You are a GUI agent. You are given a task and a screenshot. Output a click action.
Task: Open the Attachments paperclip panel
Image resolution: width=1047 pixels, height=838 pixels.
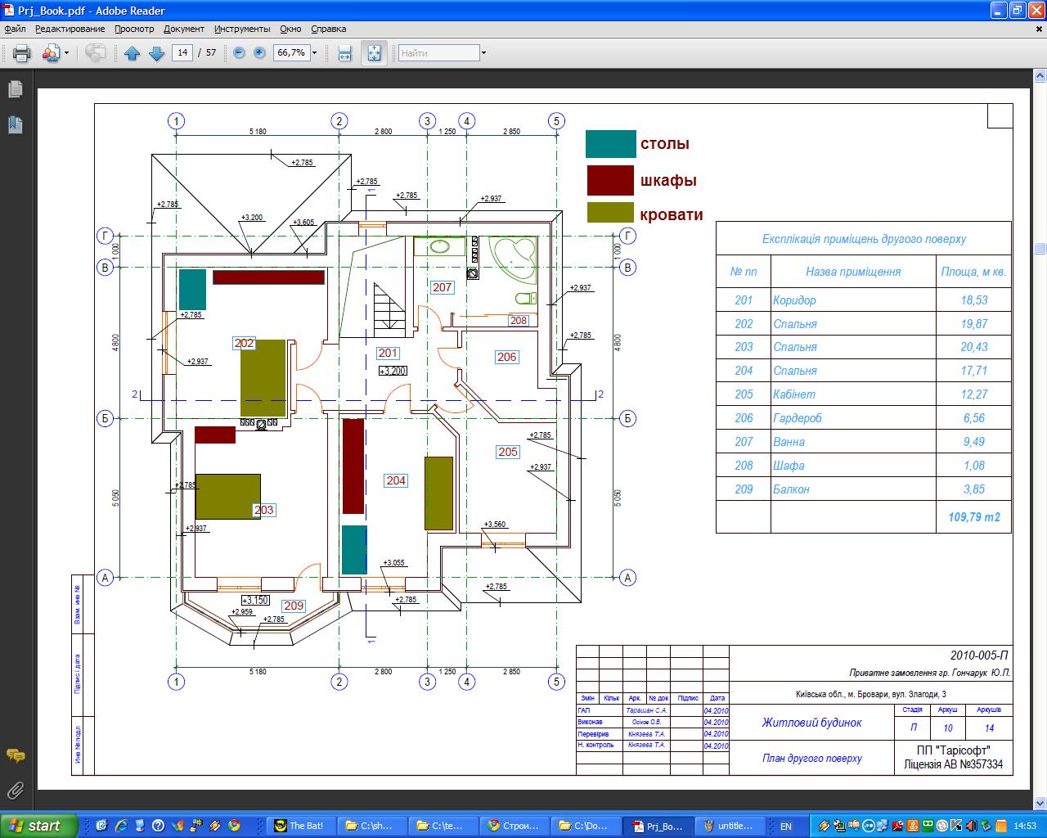(16, 791)
